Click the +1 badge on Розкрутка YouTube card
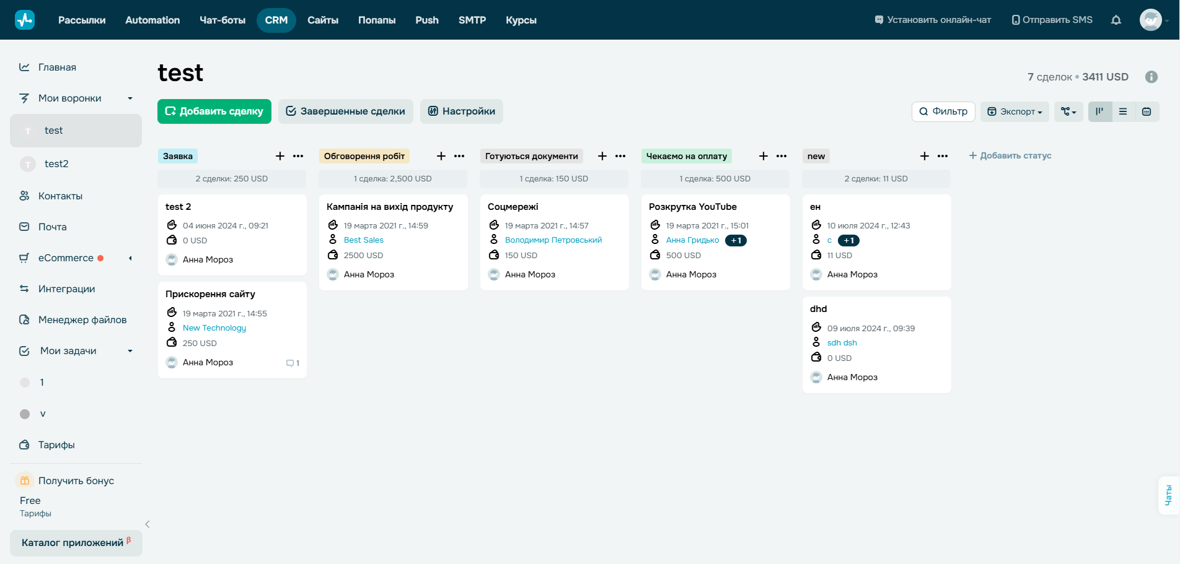 pos(736,240)
